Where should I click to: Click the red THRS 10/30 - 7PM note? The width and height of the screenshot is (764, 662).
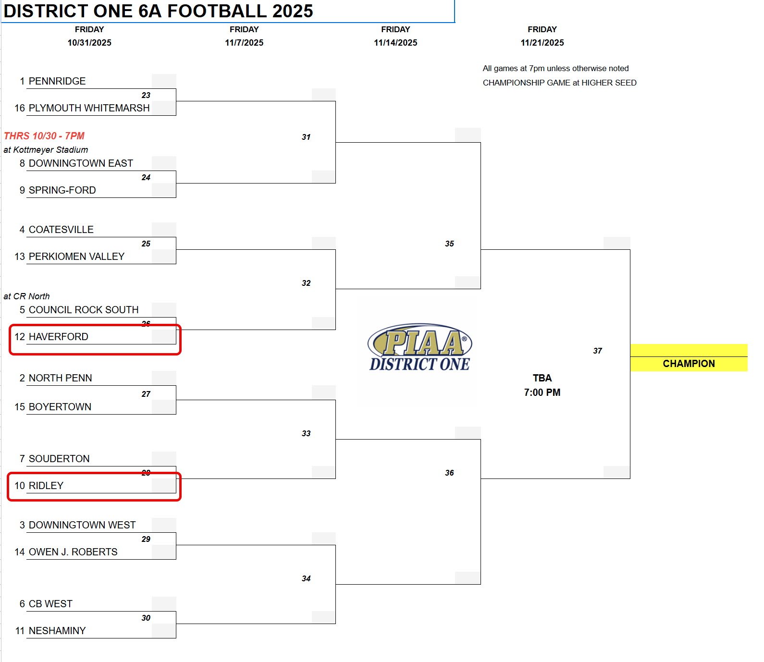tap(44, 136)
